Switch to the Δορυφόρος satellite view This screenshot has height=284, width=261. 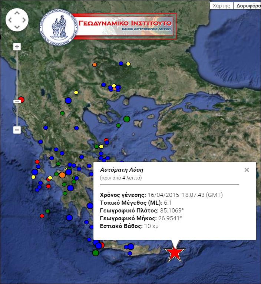point(248,6)
